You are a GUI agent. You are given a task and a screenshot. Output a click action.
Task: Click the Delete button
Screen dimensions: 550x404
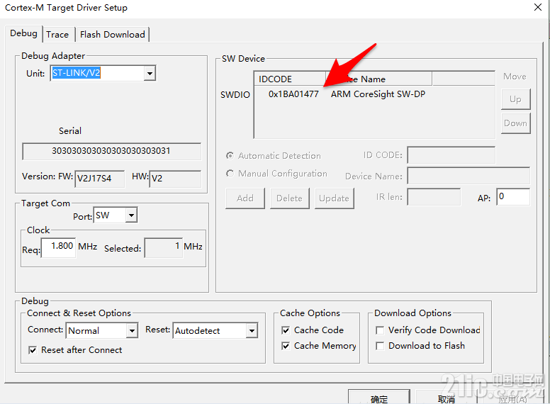click(289, 198)
